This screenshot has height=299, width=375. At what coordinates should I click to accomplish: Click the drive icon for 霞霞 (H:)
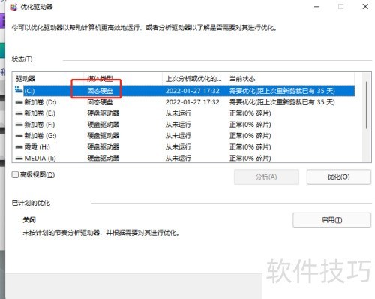click(x=19, y=147)
